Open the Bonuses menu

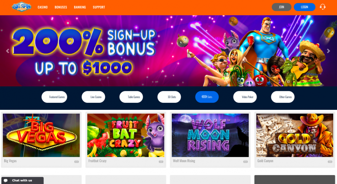(x=61, y=7)
